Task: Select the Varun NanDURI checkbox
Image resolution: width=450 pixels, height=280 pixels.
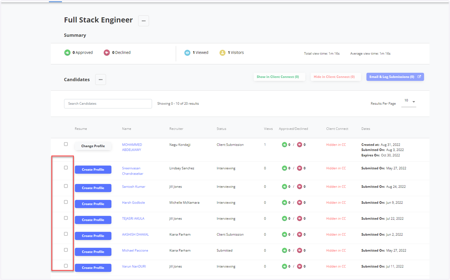Action: pos(66,266)
